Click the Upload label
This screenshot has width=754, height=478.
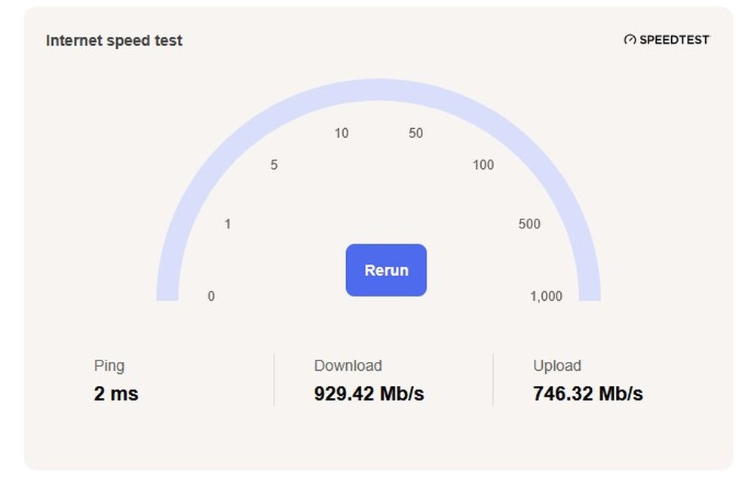tap(556, 366)
